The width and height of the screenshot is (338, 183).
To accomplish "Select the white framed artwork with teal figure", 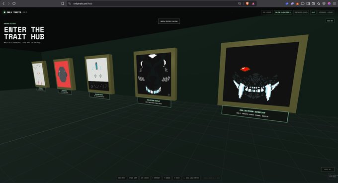I will [x=99, y=74].
